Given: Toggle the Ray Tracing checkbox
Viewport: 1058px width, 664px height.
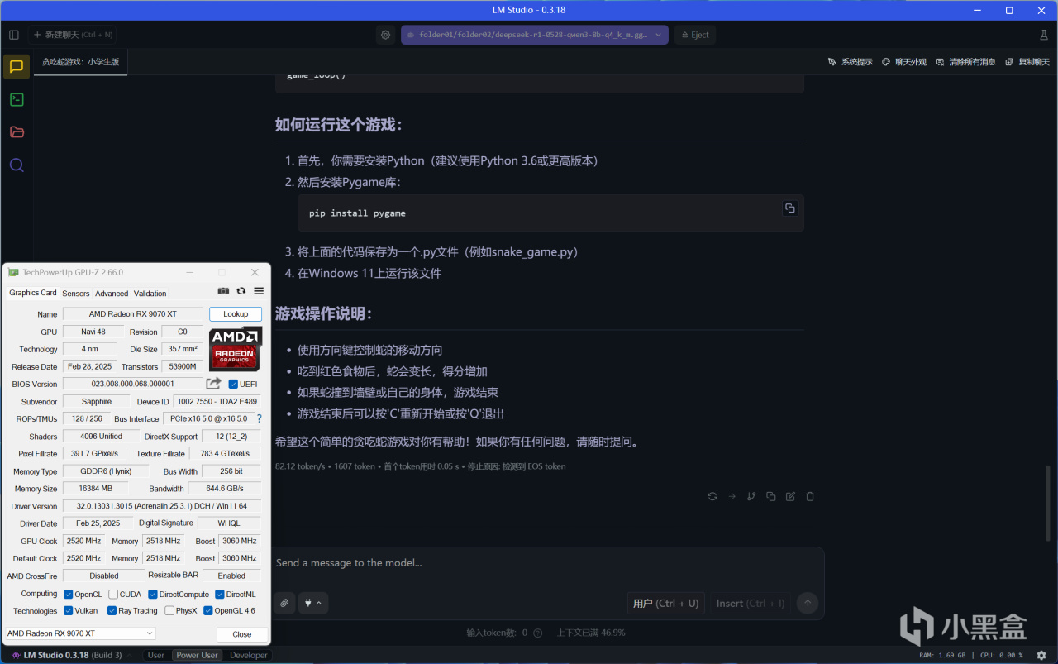Looking at the screenshot, I should click(x=112, y=611).
